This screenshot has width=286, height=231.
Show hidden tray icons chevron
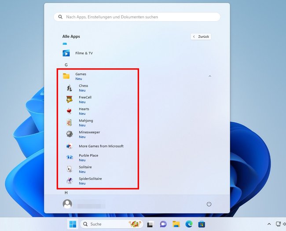pyautogui.click(x=269, y=224)
